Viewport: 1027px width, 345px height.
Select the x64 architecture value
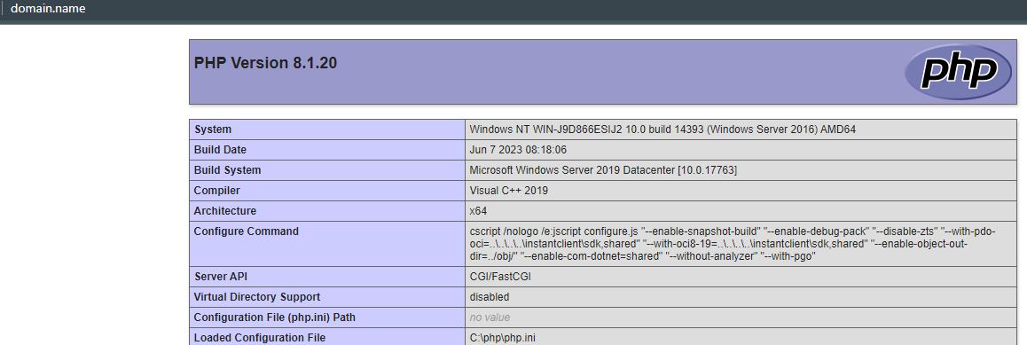tap(478, 211)
